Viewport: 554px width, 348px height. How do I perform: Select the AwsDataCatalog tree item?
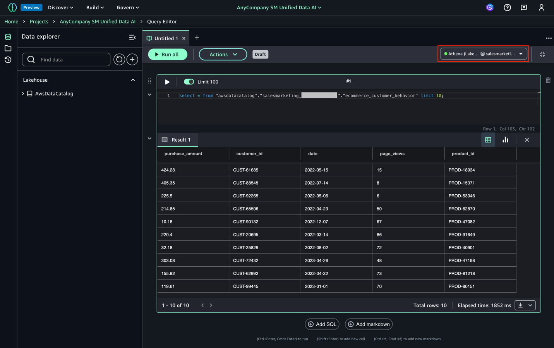(x=54, y=94)
